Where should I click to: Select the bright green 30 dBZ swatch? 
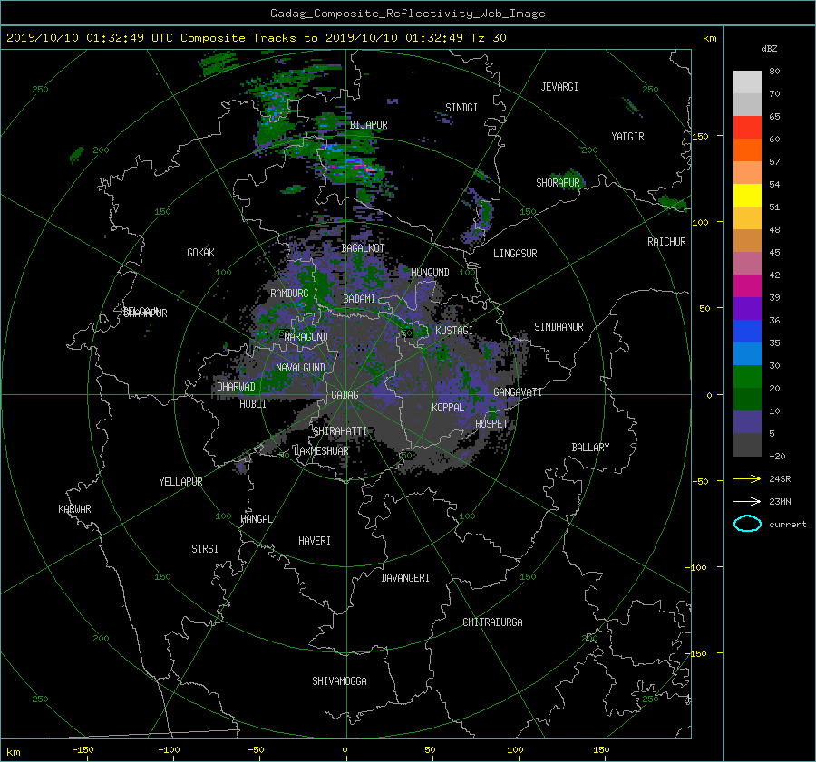click(747, 376)
